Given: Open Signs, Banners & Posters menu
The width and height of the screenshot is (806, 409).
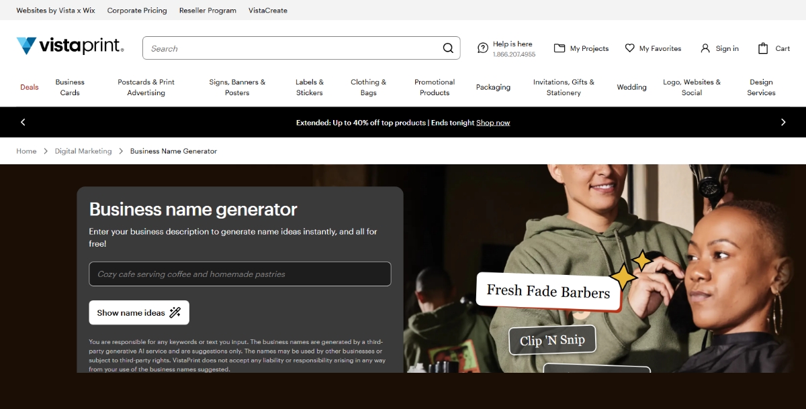Looking at the screenshot, I should coord(237,87).
